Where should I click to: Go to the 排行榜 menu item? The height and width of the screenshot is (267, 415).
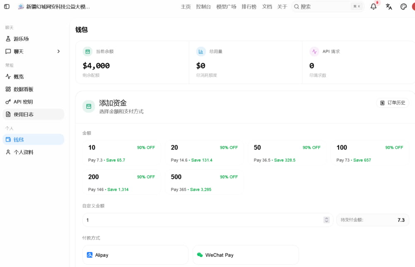[249, 7]
